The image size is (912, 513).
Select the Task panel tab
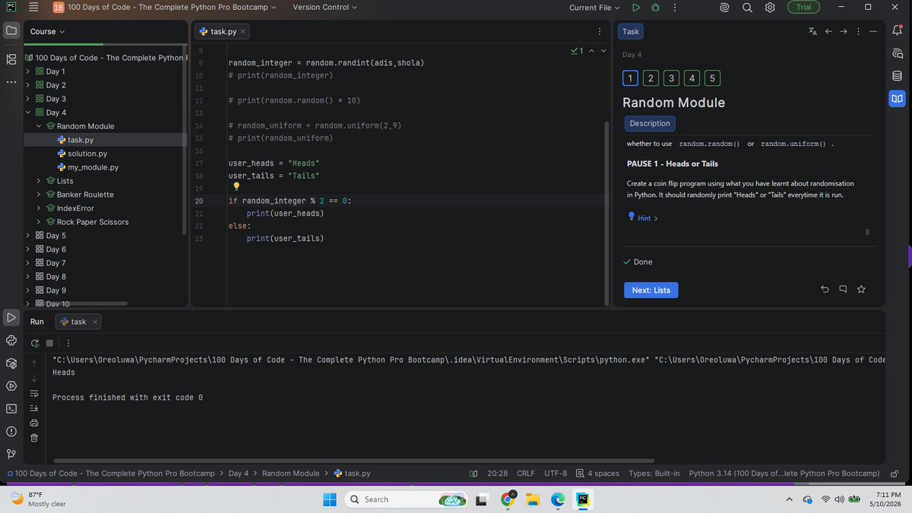click(x=631, y=31)
